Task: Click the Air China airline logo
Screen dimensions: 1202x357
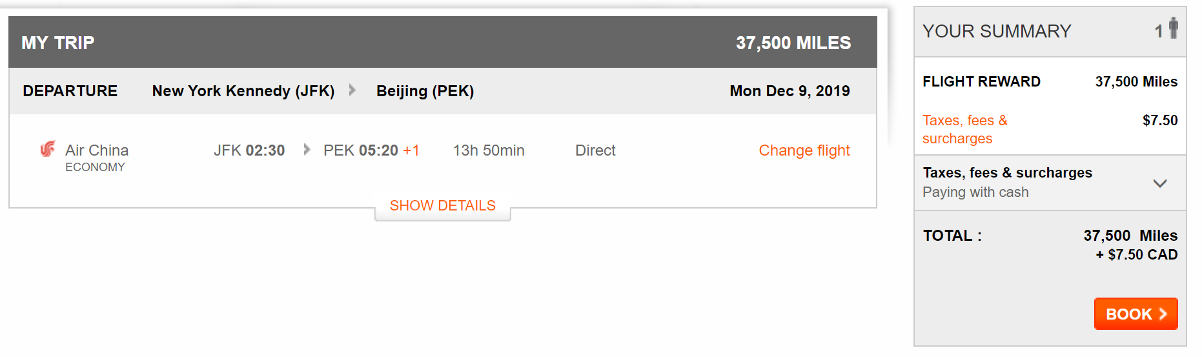Action: 48,149
